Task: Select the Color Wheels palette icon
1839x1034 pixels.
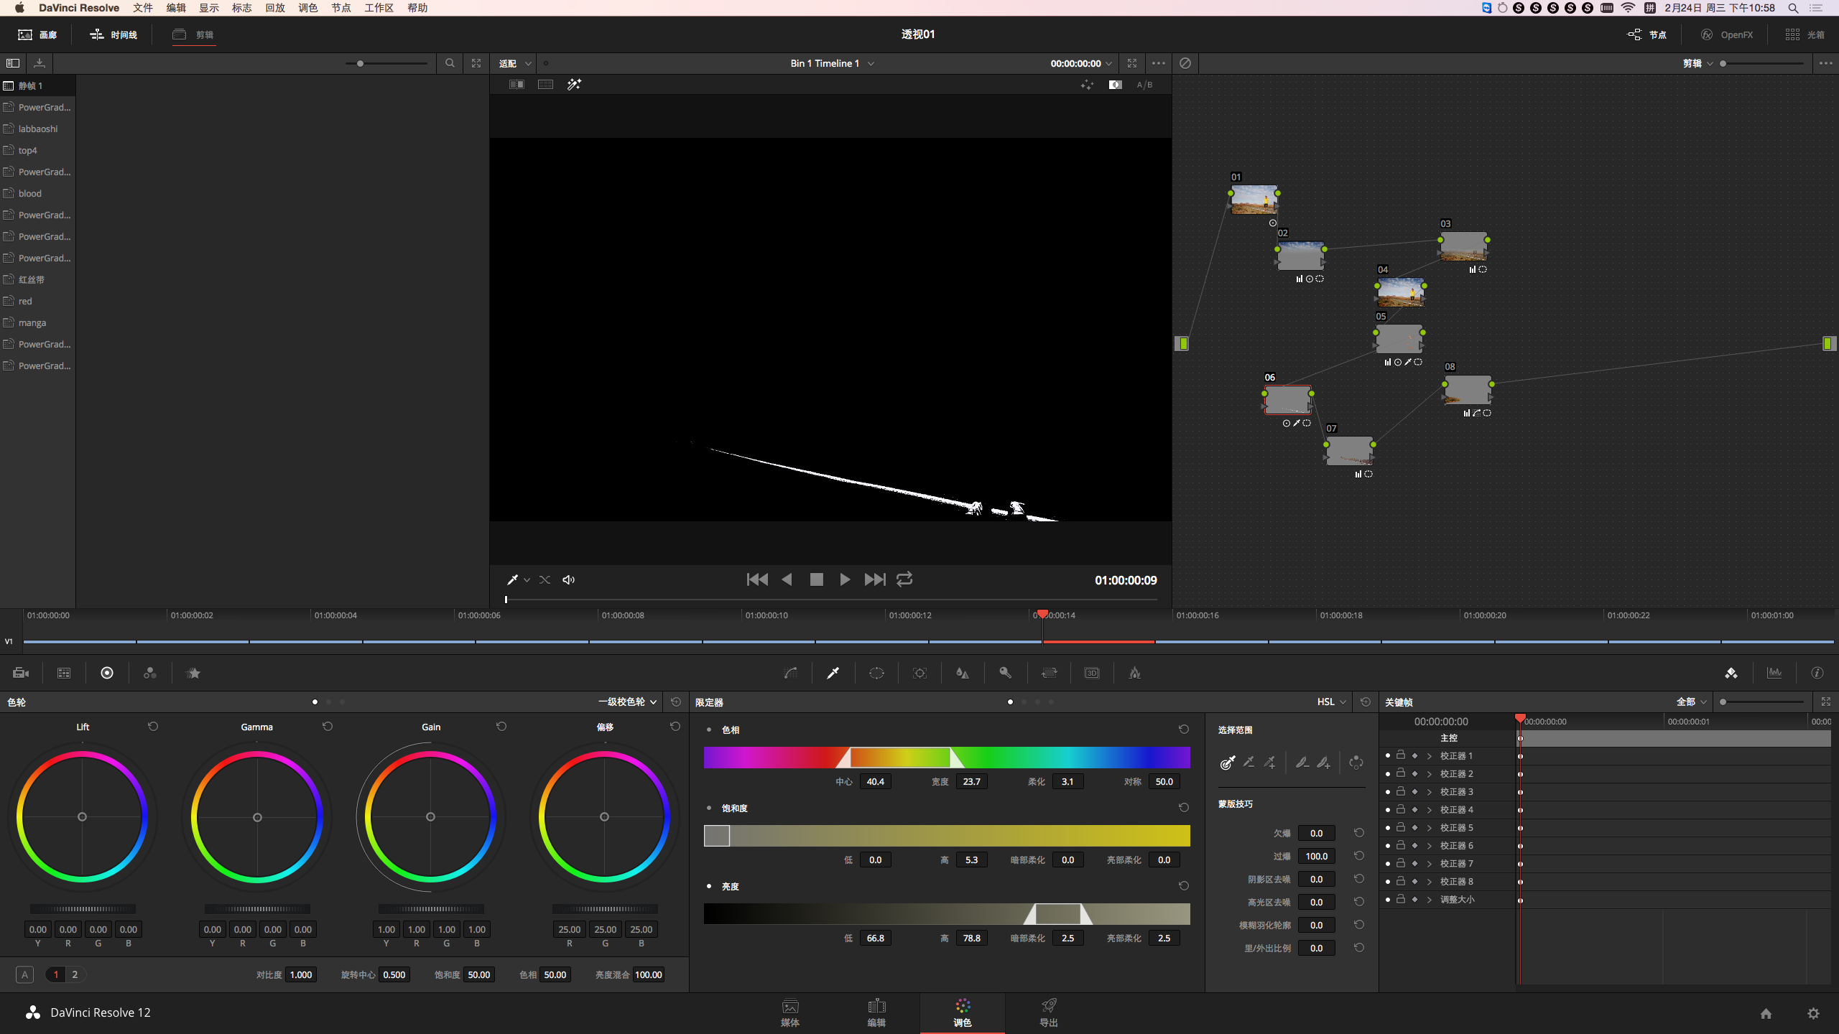Action: [107, 673]
